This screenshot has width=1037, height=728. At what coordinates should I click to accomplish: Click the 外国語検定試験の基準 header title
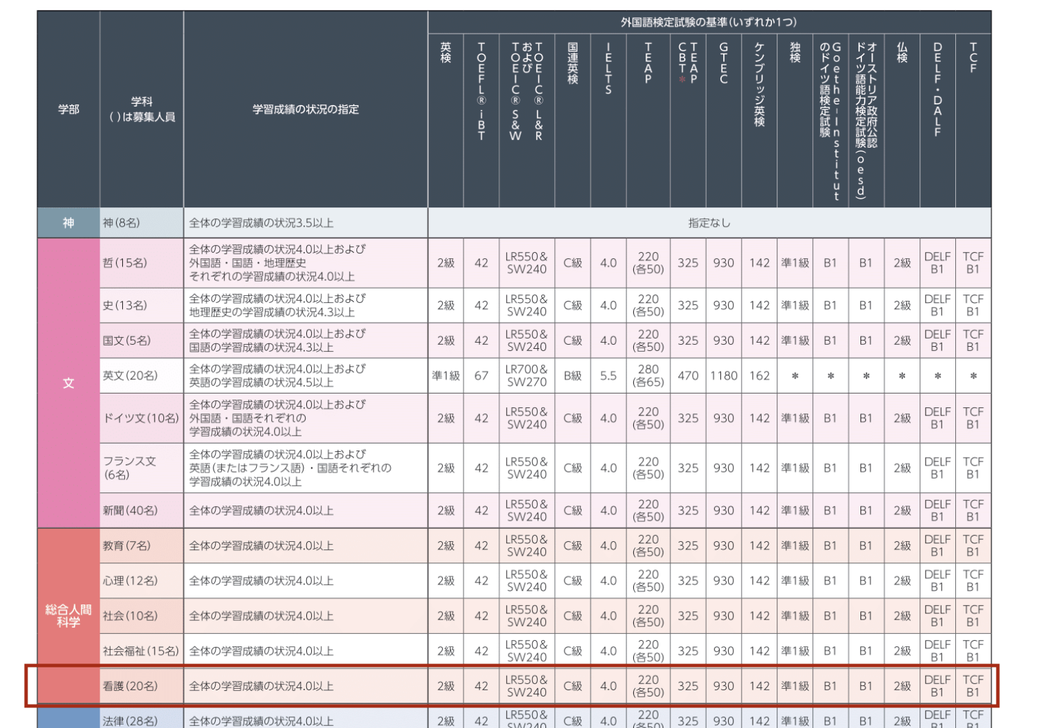pyautogui.click(x=709, y=23)
